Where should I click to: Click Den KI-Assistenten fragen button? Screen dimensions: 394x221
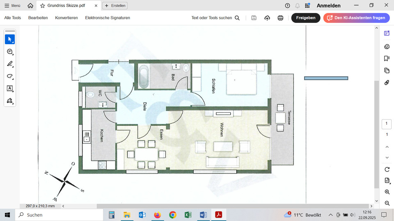click(x=355, y=18)
